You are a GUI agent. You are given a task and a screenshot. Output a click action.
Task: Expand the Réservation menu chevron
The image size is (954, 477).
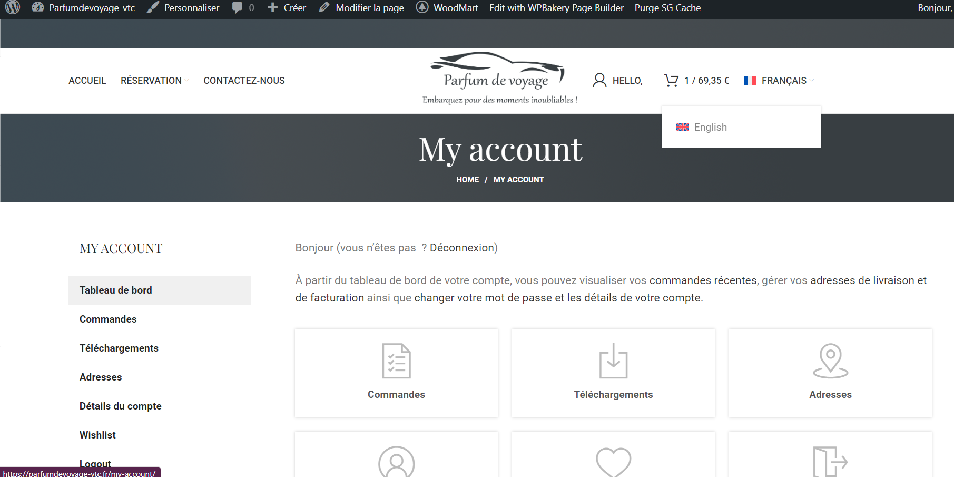(186, 81)
